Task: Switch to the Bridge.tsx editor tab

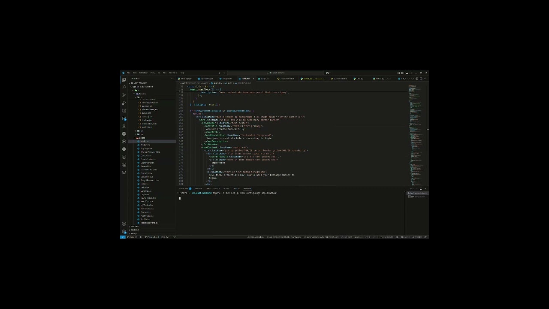Action: click(x=227, y=79)
